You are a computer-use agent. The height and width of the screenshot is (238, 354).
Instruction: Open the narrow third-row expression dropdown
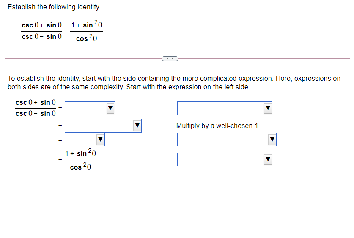point(85,140)
